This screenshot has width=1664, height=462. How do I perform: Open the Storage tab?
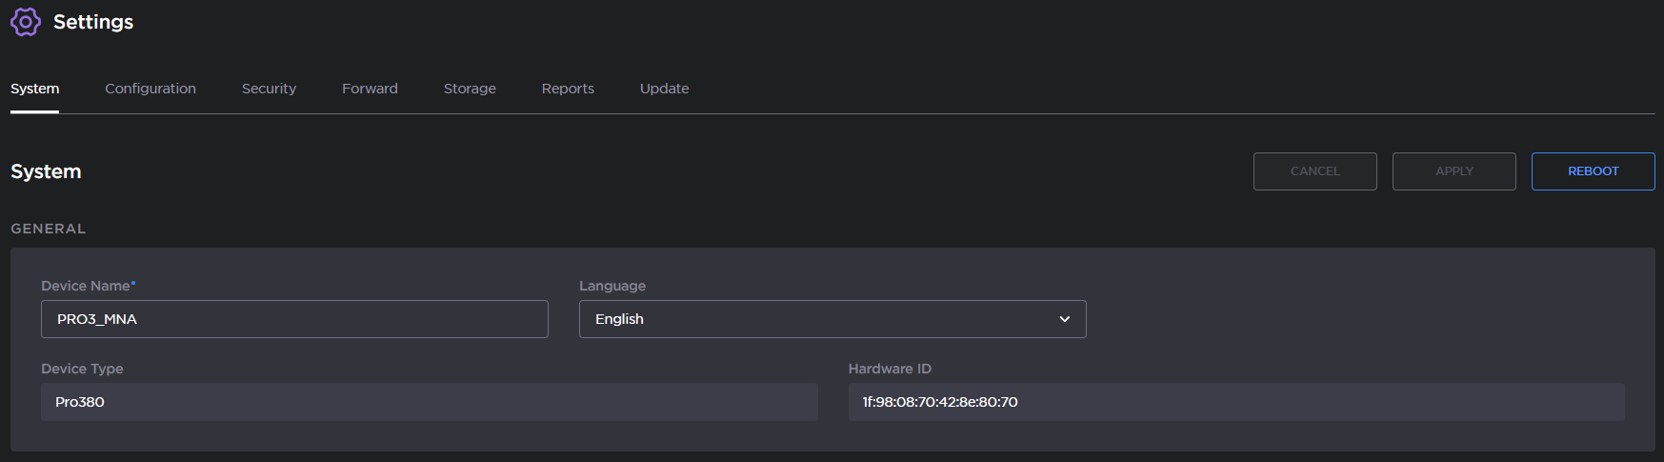coord(470,89)
